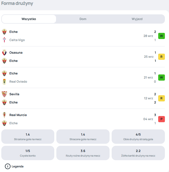The height and width of the screenshot is (172, 169).
Task: Click Elche crest in the first match row
Action: [4, 32]
